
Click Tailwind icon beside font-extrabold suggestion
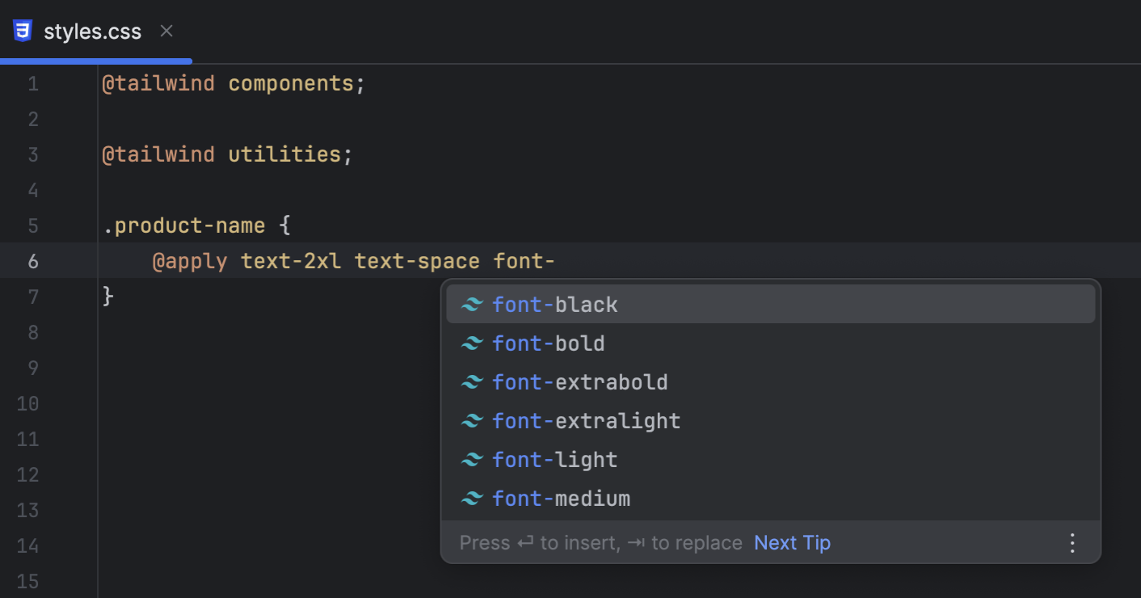coord(472,382)
